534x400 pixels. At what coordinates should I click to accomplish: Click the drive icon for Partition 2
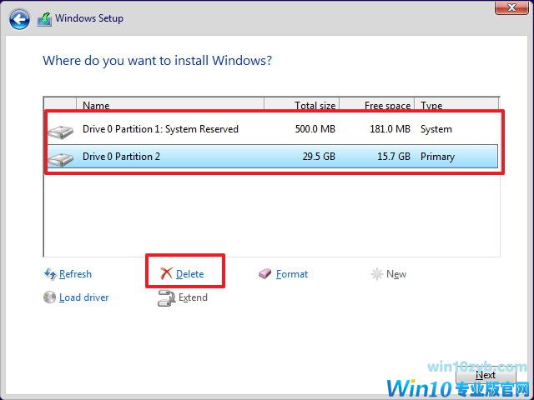(x=61, y=159)
